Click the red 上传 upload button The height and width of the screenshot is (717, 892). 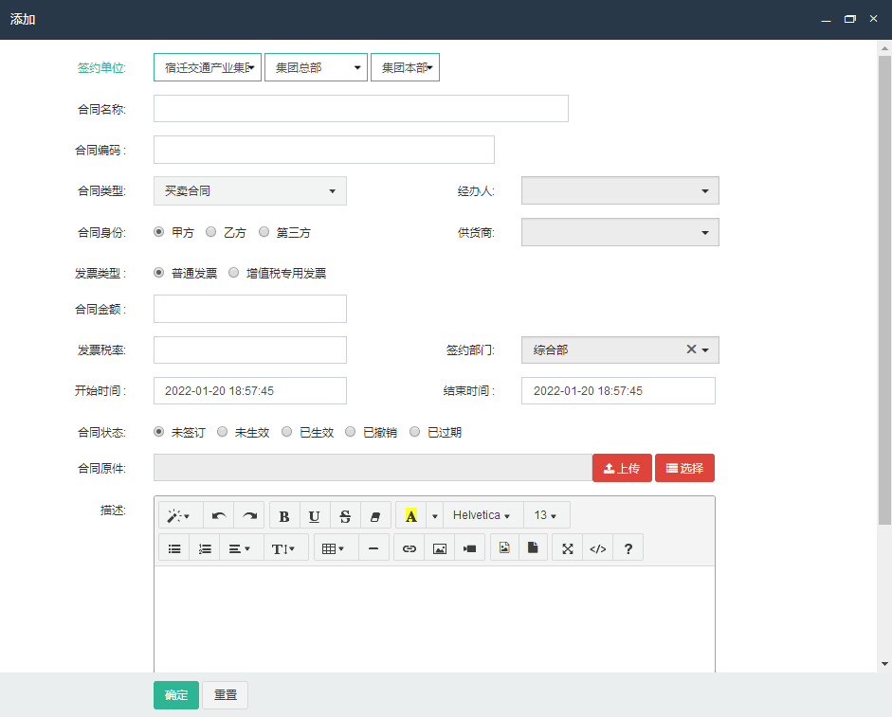coord(622,468)
